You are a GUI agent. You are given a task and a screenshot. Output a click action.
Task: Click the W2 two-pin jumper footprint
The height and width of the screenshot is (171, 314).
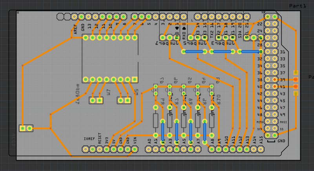pyautogui.click(x=124, y=101)
